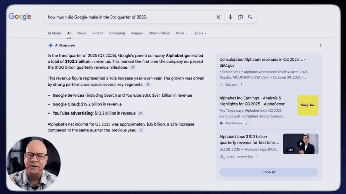This screenshot has width=346, height=194.
Task: Open the More dropdown in the results menu
Action: click(x=181, y=33)
